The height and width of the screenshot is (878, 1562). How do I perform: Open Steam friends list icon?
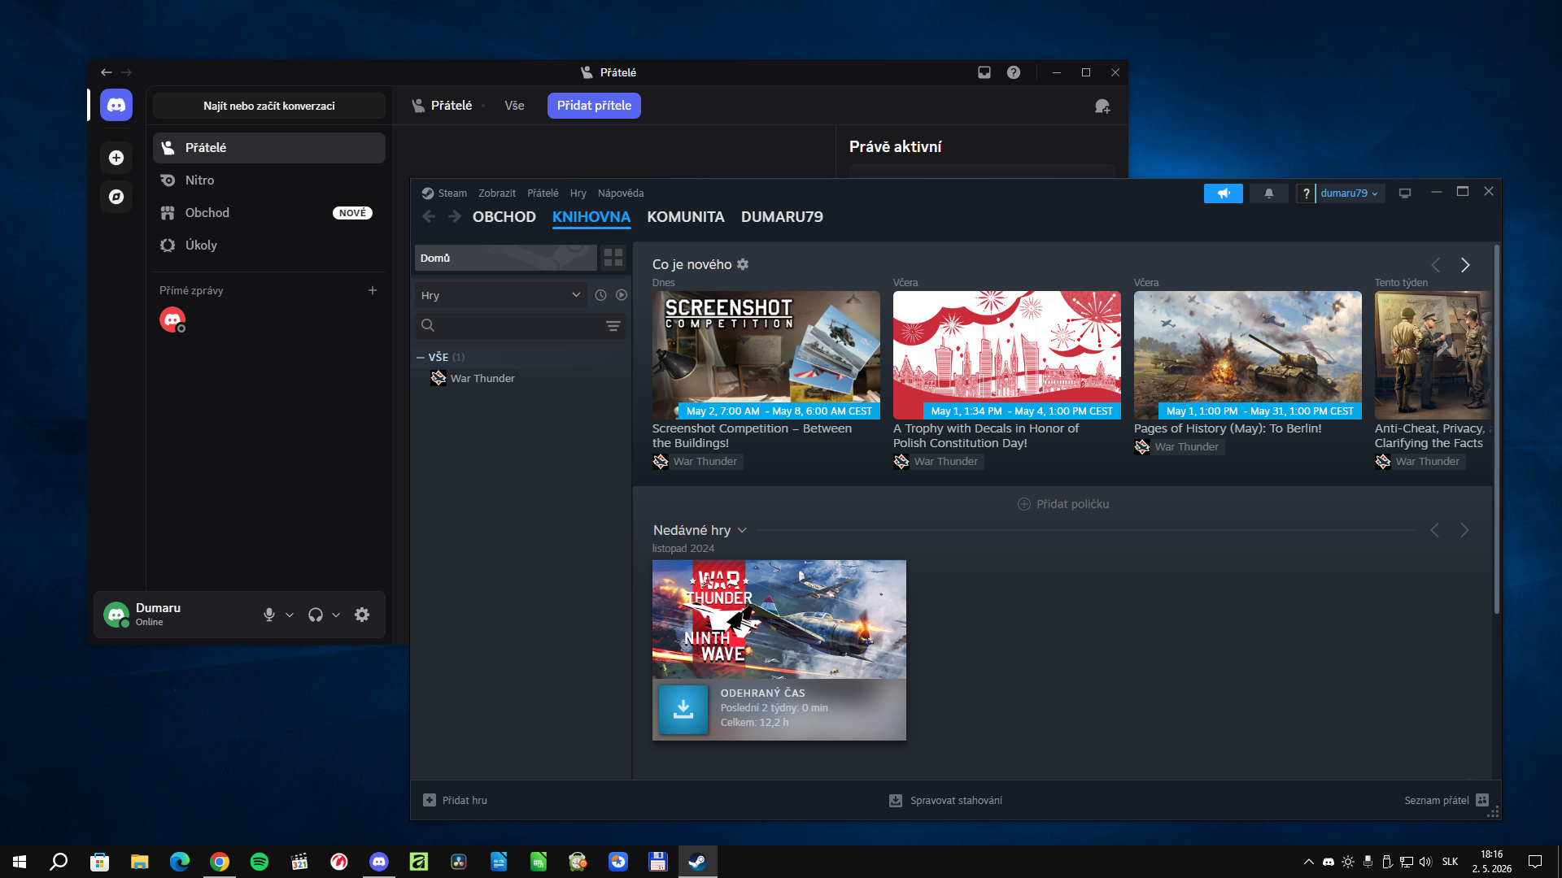(x=1482, y=800)
